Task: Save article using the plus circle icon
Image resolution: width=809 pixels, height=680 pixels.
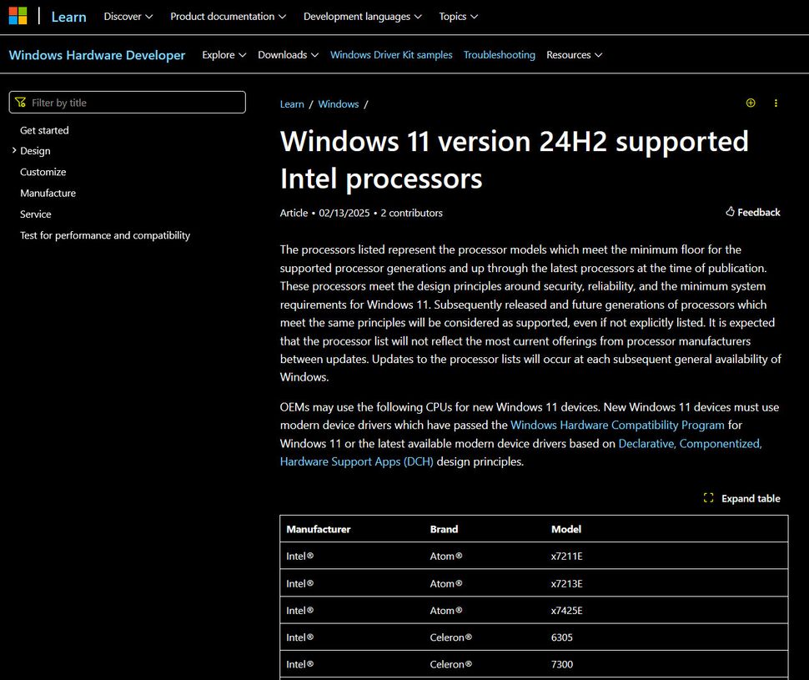Action: point(750,103)
